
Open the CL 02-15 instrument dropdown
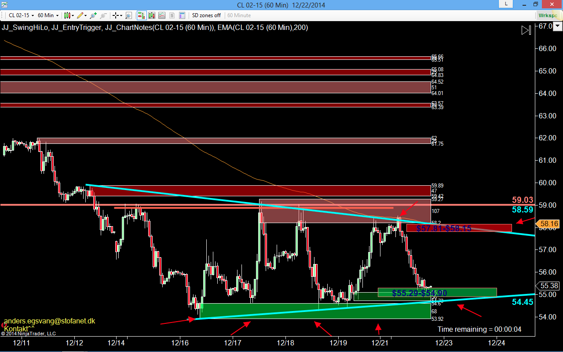(x=21, y=15)
